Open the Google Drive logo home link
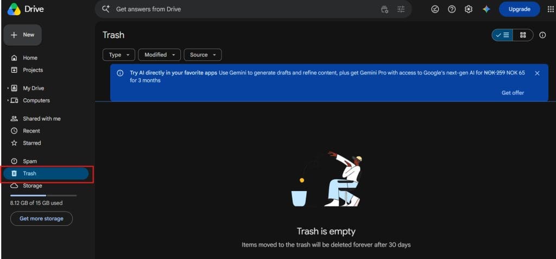The height and width of the screenshot is (259, 556). click(26, 9)
